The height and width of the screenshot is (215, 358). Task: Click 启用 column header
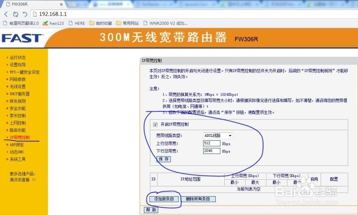tap(315, 179)
